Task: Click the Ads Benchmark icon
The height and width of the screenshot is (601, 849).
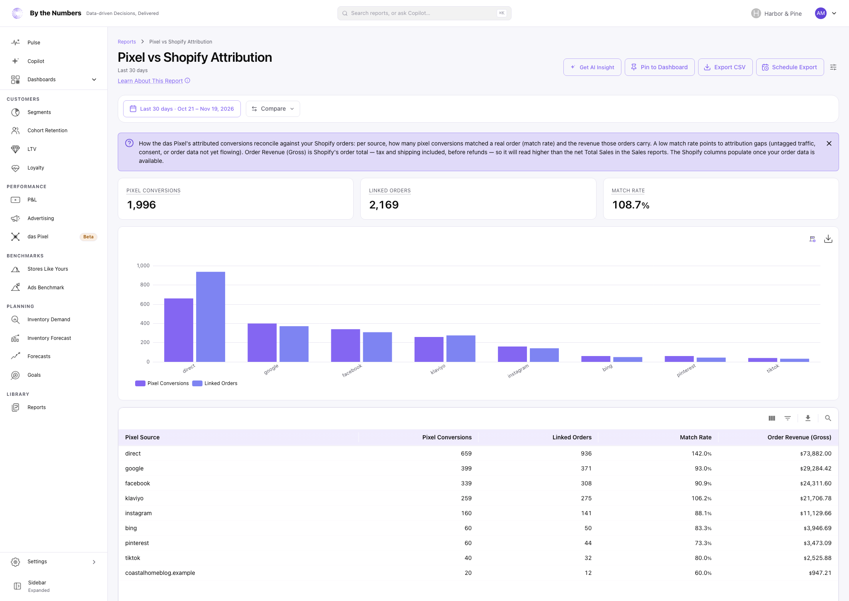Action: 15,288
